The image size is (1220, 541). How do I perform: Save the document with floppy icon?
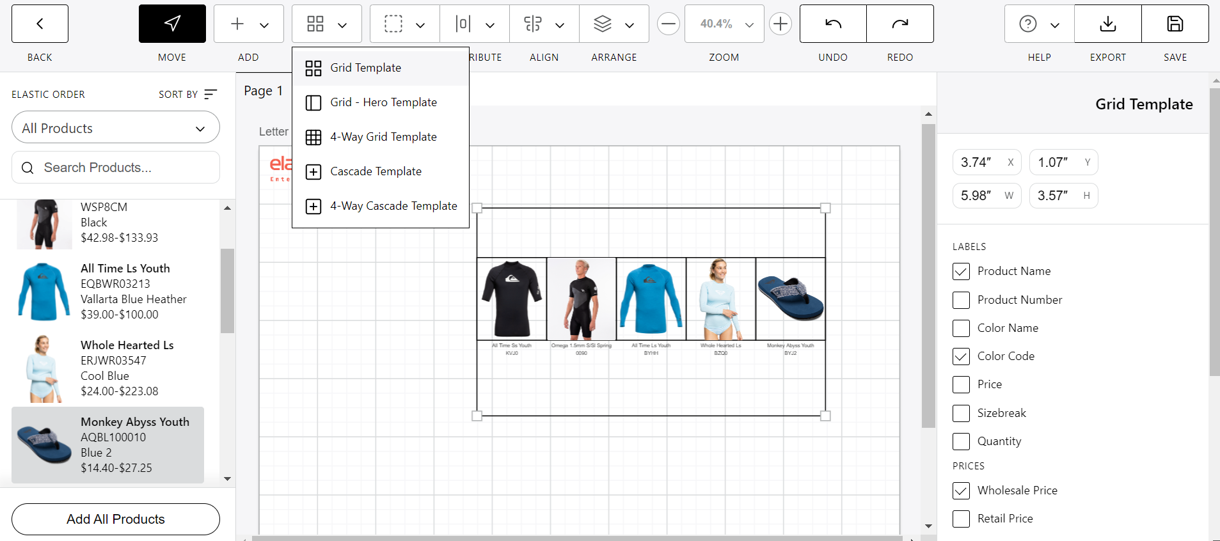click(1175, 24)
